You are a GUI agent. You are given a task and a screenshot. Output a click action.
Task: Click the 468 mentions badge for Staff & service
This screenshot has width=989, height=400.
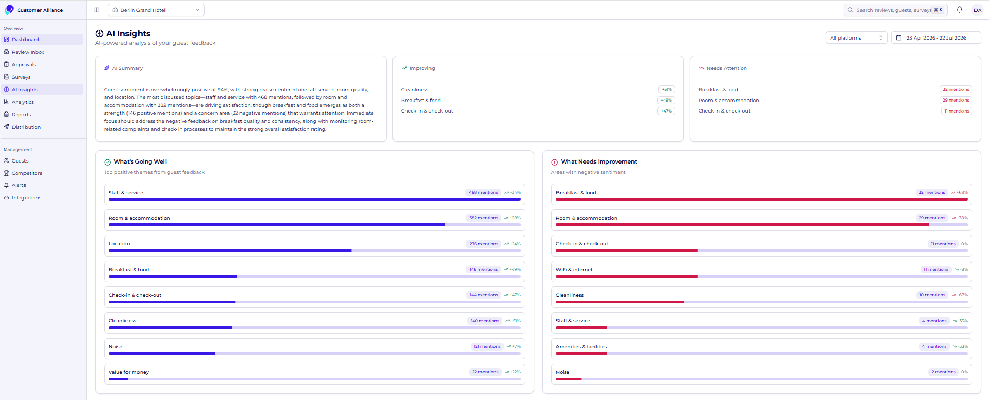pyautogui.click(x=483, y=193)
